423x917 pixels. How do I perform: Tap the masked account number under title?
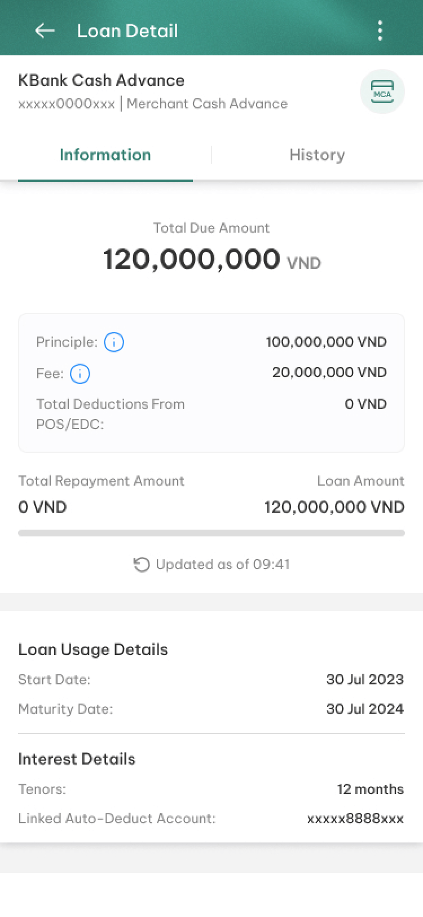coord(67,104)
